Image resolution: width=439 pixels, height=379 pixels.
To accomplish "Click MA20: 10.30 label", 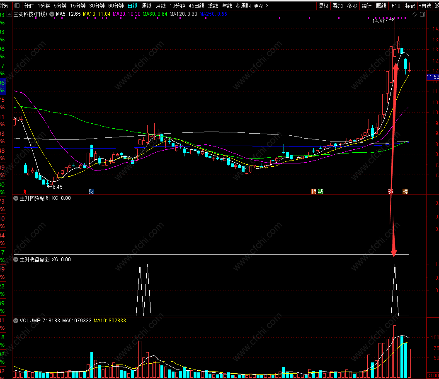I will [126, 14].
